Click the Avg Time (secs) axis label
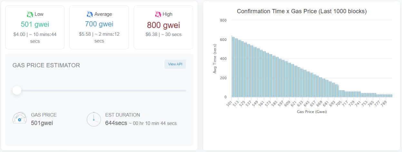402x152 pixels. click(x=215, y=58)
